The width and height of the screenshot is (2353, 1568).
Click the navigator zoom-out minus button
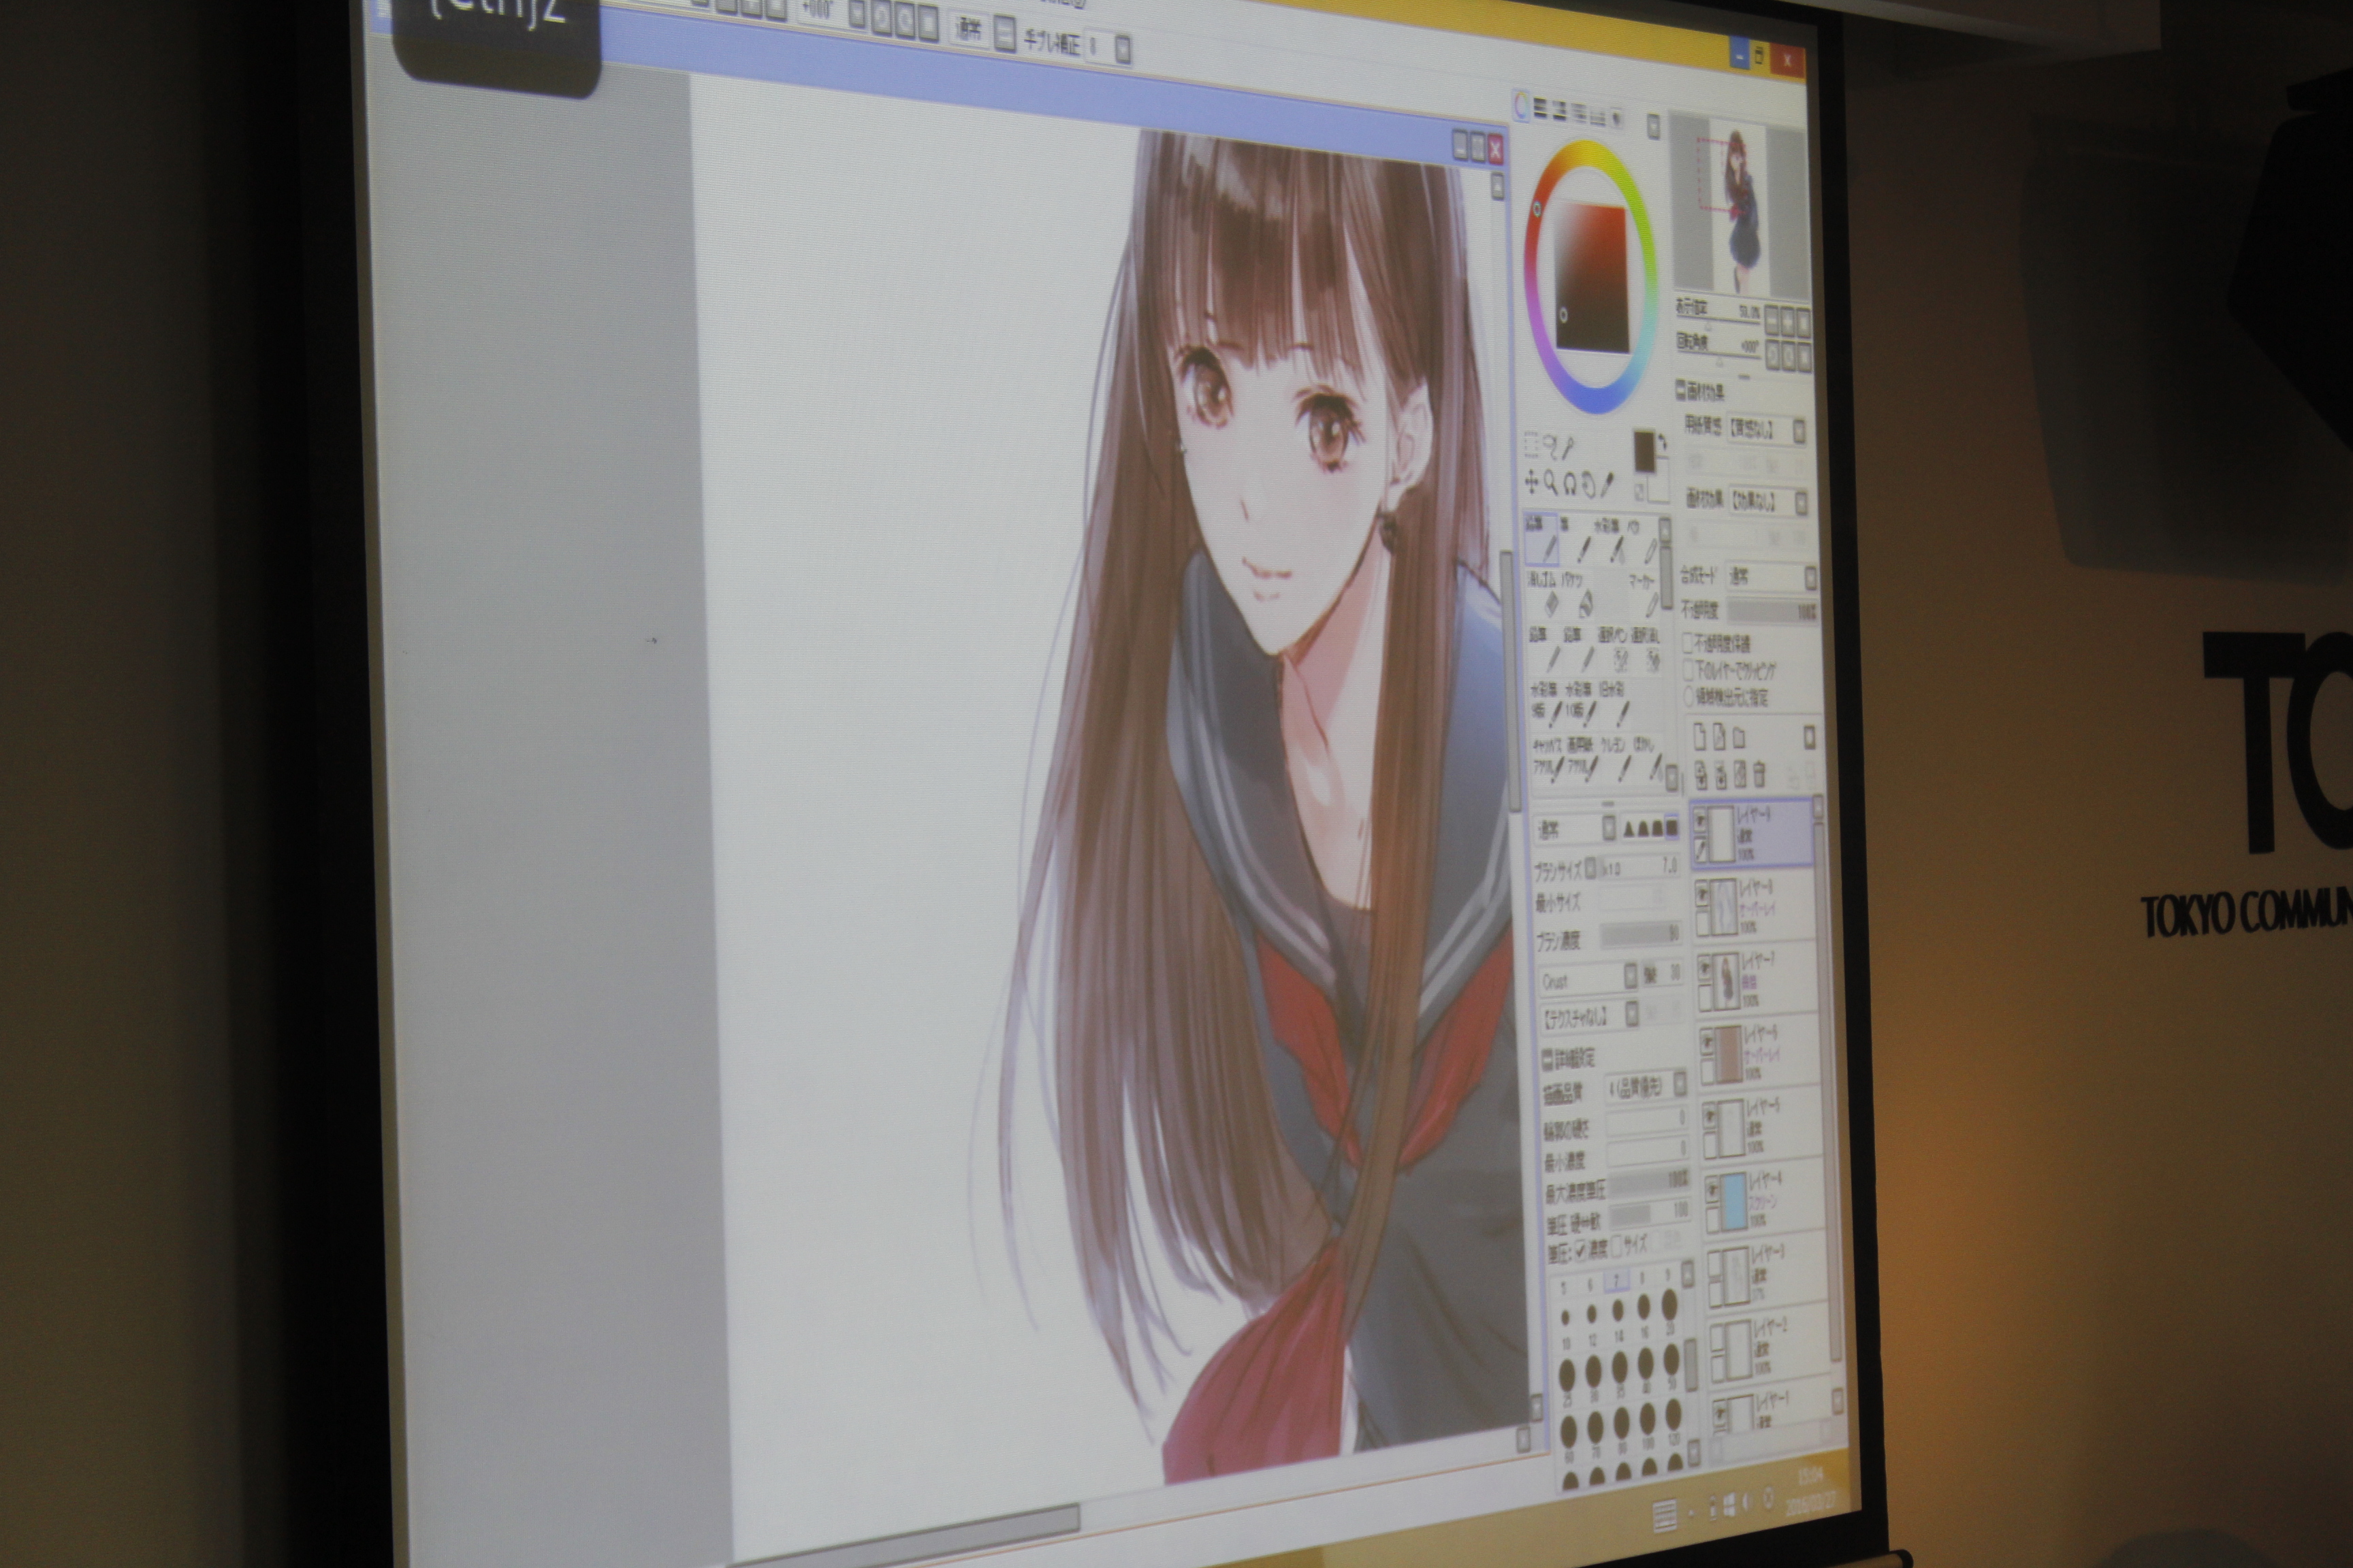1772,321
